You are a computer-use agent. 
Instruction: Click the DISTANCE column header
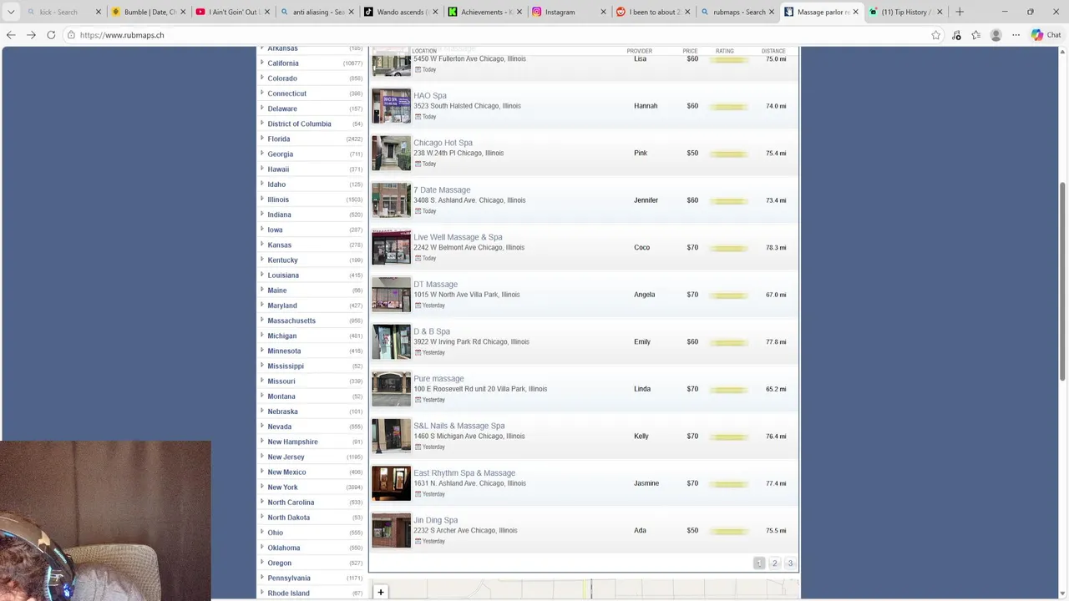click(x=773, y=51)
